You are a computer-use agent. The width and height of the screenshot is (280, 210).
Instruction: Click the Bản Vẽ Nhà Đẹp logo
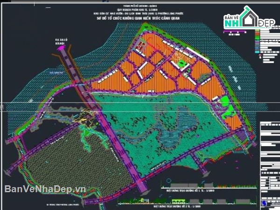click(242, 20)
